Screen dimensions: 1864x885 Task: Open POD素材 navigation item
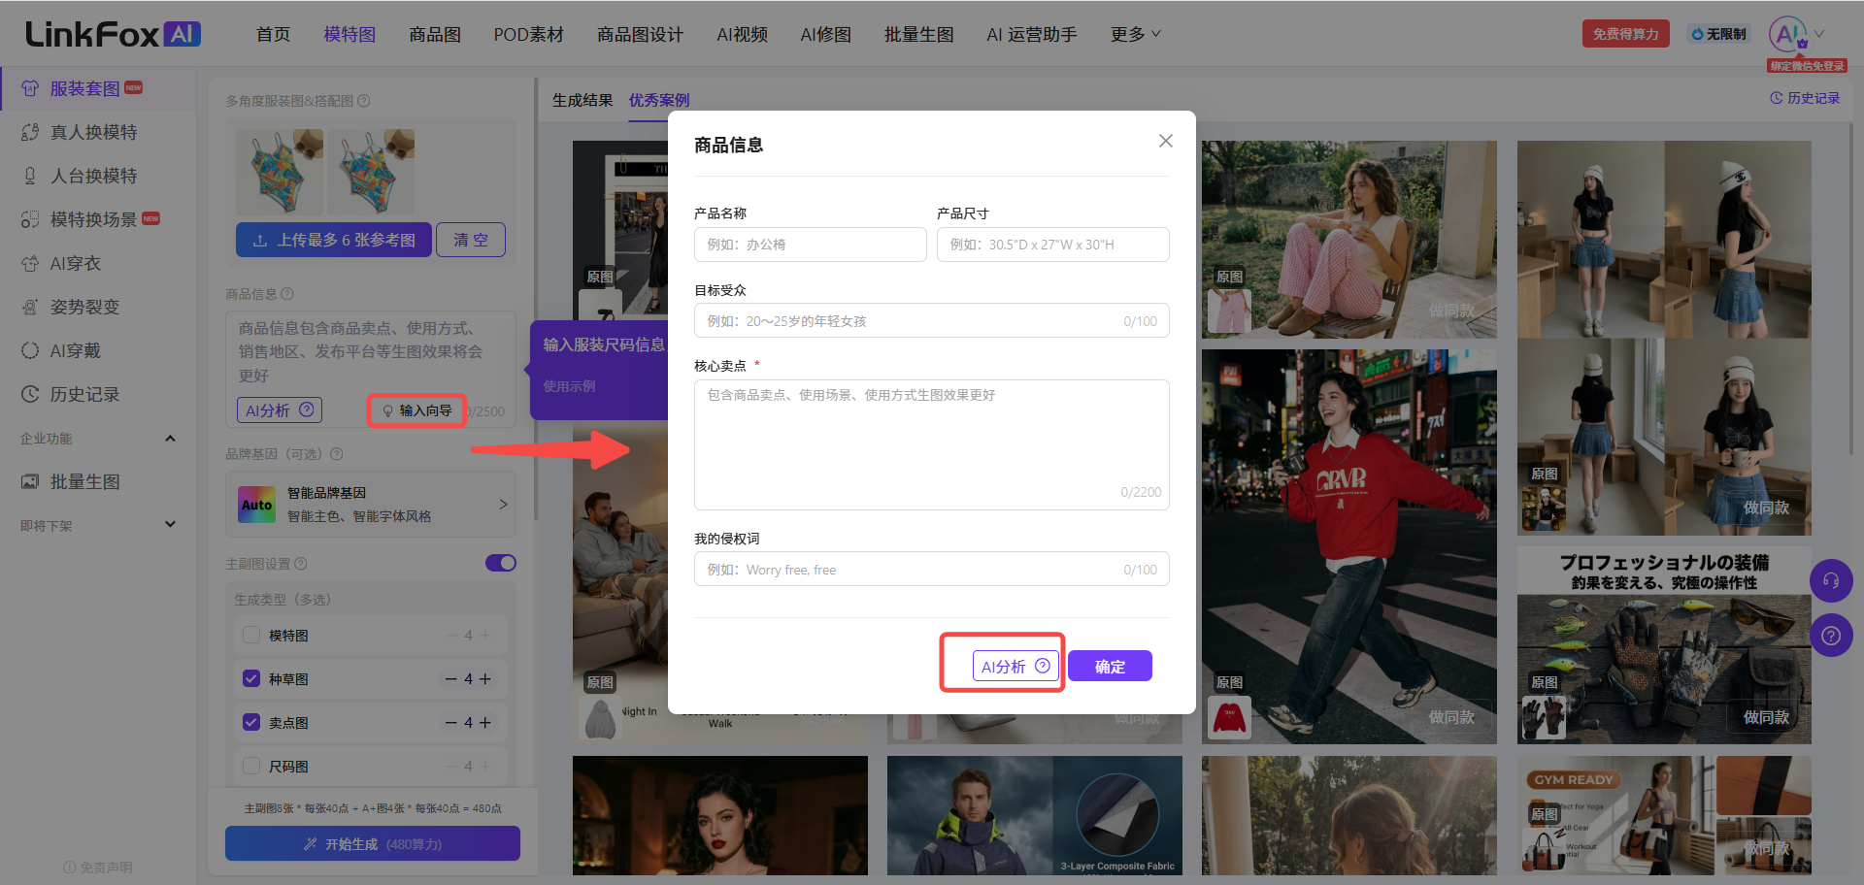(528, 34)
